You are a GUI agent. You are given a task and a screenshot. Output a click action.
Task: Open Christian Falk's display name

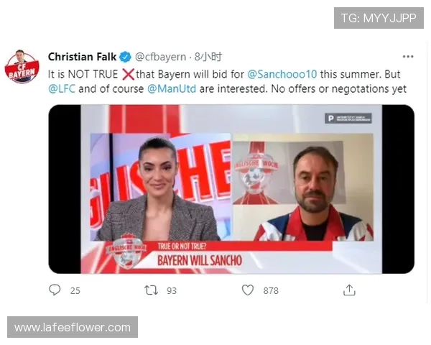tap(82, 57)
